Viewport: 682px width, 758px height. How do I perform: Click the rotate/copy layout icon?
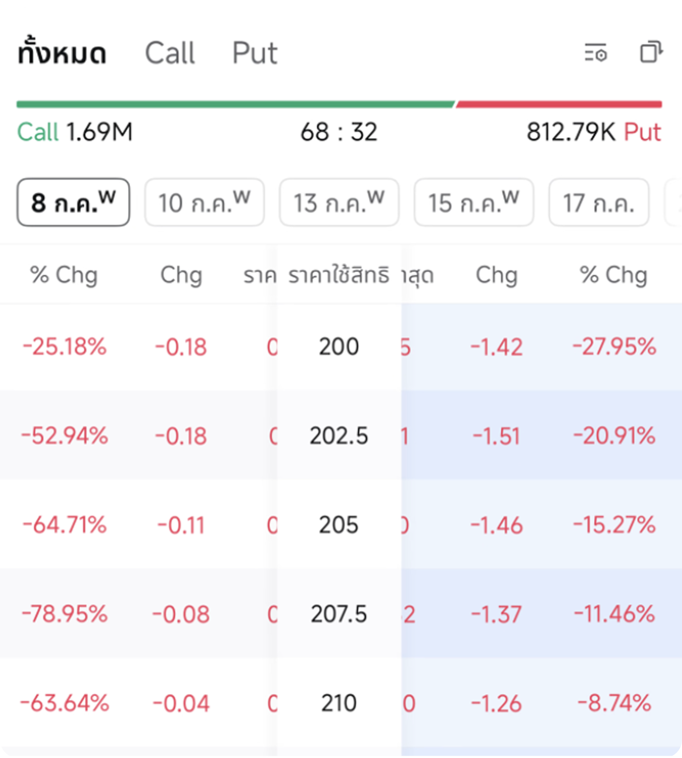[651, 52]
